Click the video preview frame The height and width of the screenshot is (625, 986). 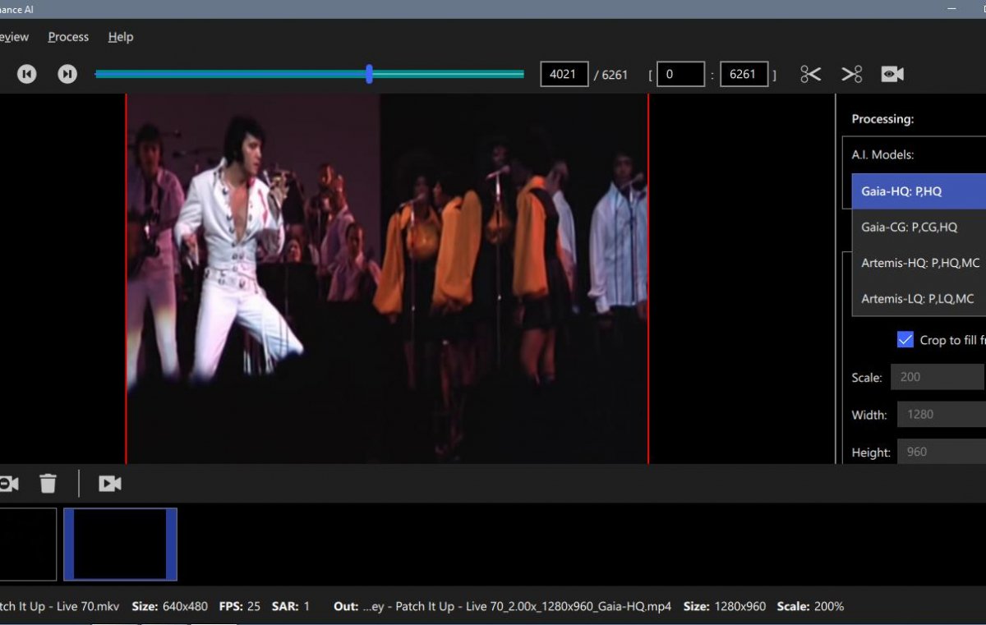tap(387, 279)
